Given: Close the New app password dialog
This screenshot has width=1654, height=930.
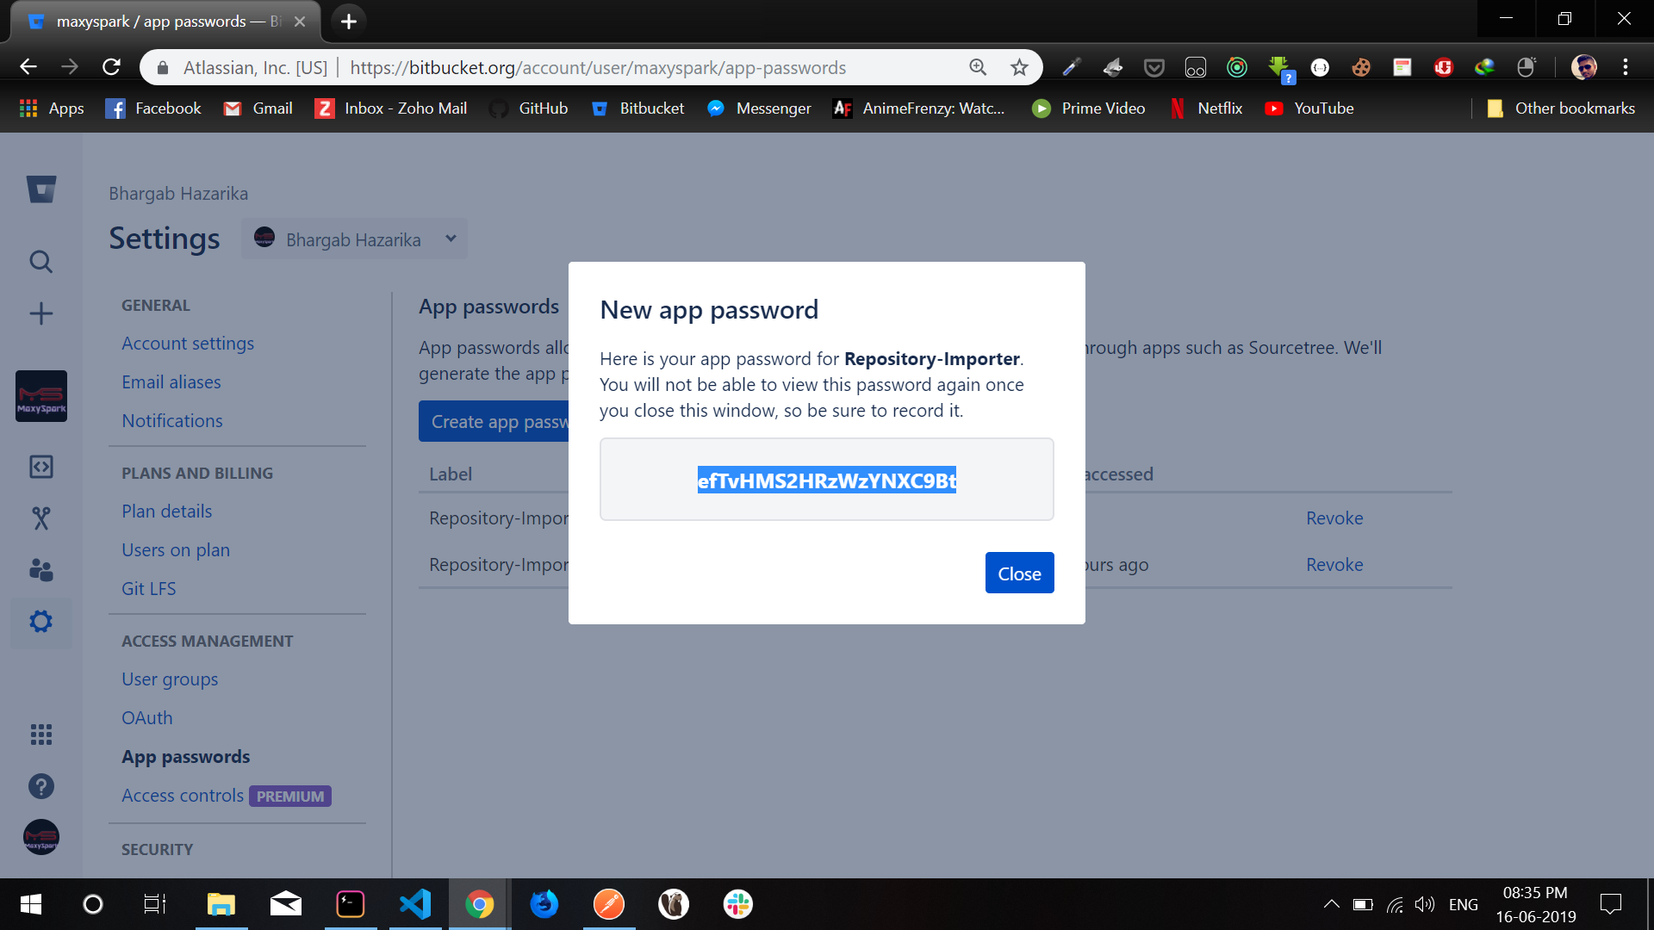Looking at the screenshot, I should coord(1019,573).
